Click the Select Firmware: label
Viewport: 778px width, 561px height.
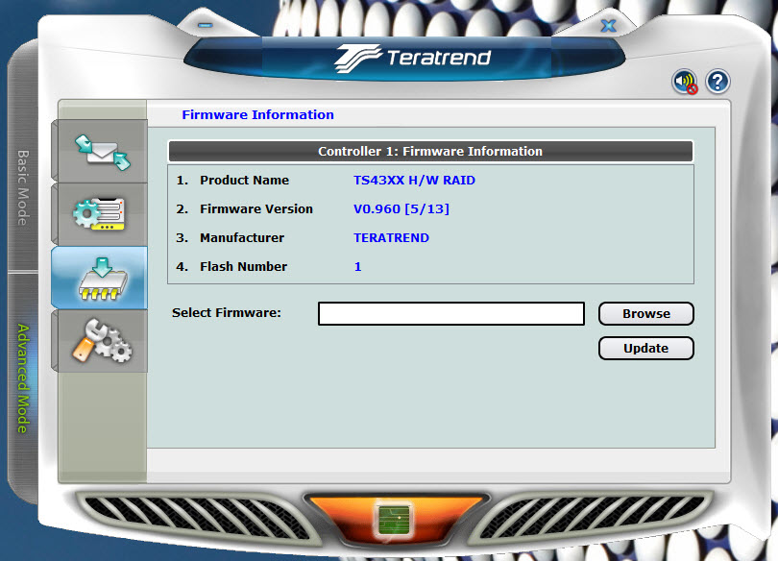227,312
